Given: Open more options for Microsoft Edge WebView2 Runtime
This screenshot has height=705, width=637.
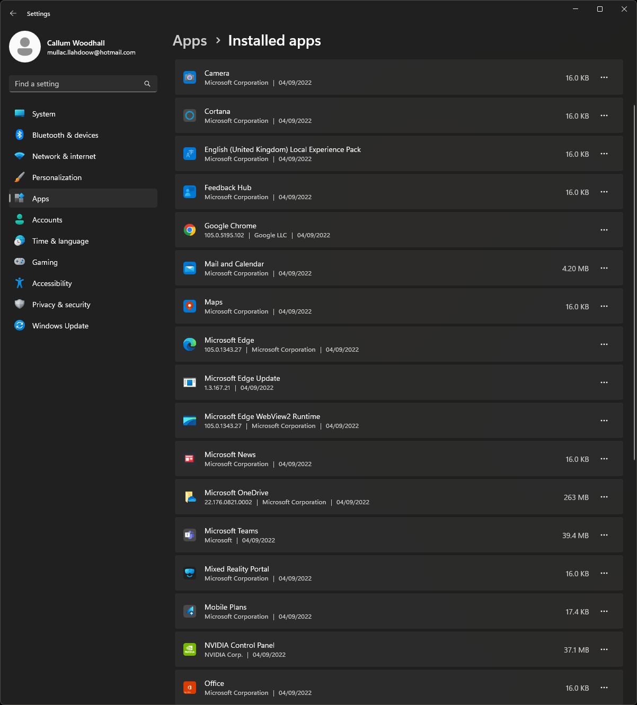Looking at the screenshot, I should [604, 421].
